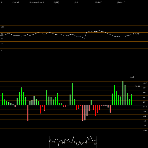Click the value 22 in mini chart

[95, 144]
